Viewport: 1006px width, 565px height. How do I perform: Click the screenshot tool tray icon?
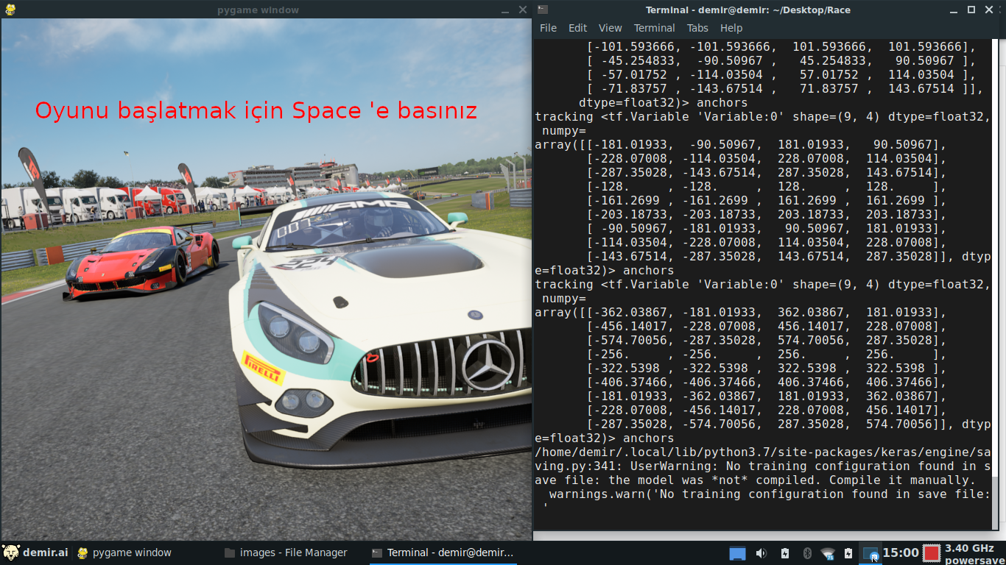tap(871, 553)
